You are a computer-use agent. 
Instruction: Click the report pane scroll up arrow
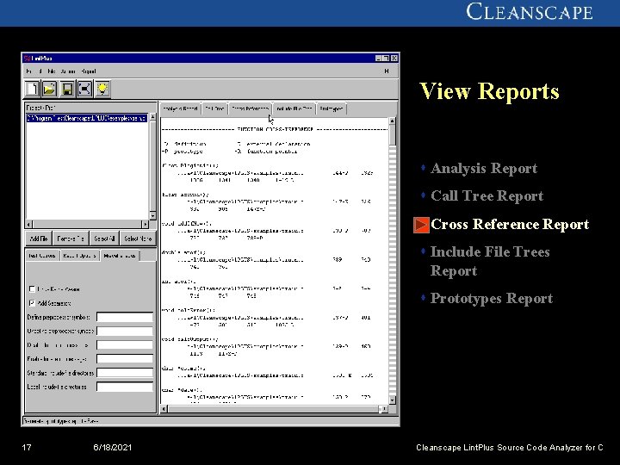click(392, 121)
